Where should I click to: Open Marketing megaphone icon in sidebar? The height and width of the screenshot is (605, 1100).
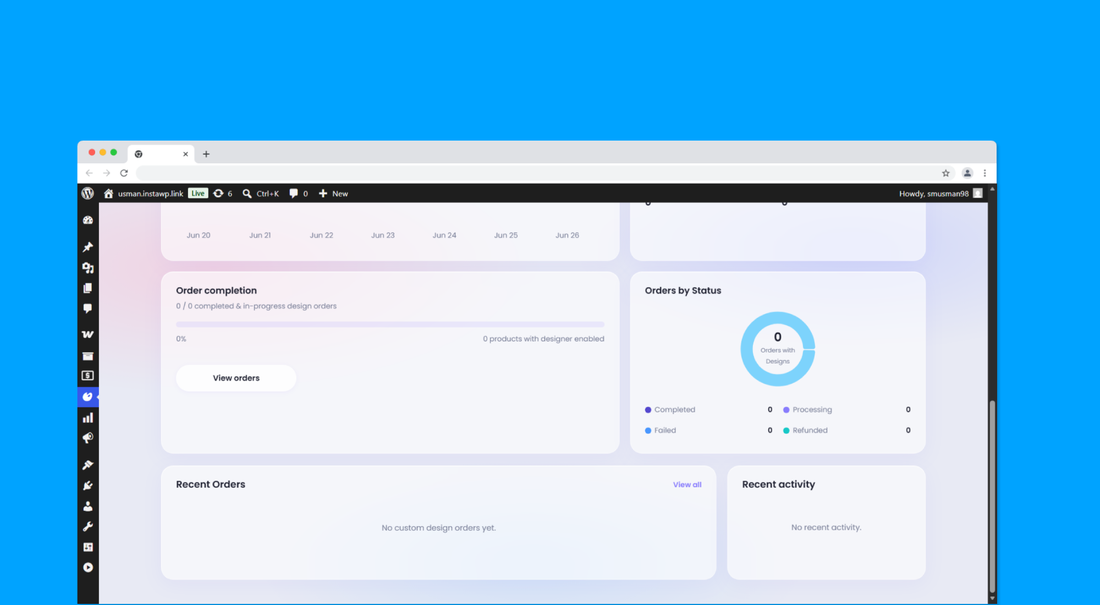[88, 438]
